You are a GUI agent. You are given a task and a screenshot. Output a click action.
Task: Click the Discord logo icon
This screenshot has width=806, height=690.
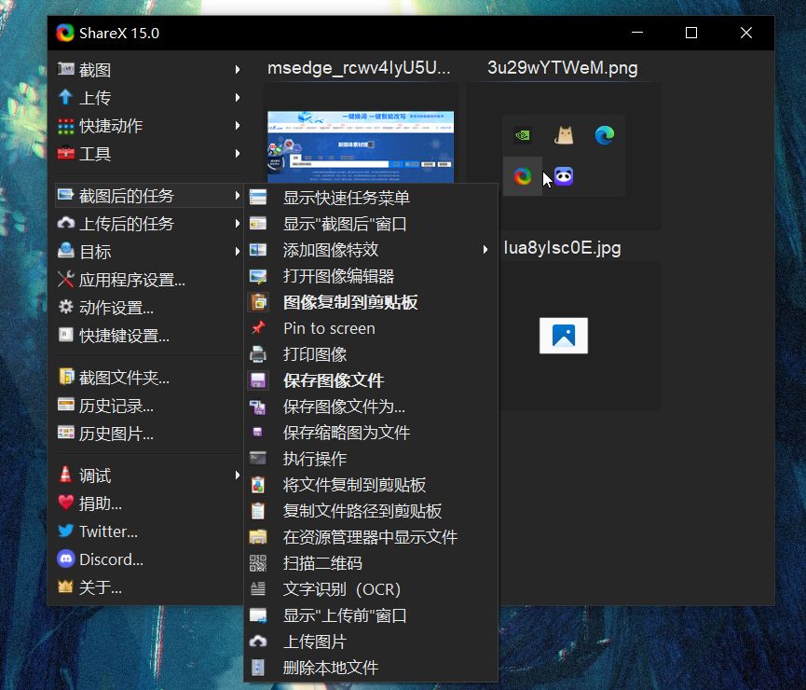(66, 559)
